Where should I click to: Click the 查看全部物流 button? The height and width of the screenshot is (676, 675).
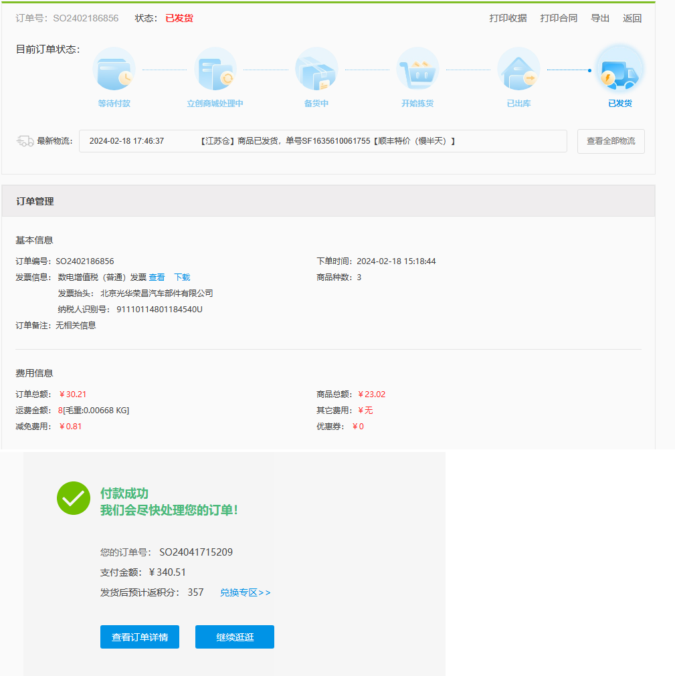[x=611, y=141]
